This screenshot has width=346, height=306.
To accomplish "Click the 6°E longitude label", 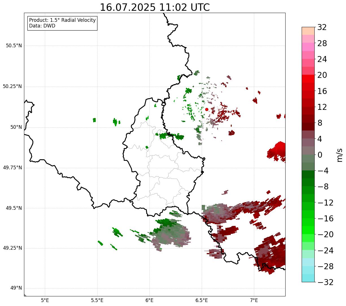I will (x=149, y=300).
